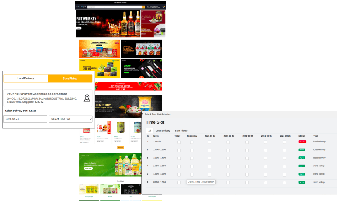This screenshot has width=340, height=201.
Task: Click the delivery truck icon in header
Action: (149, 7)
